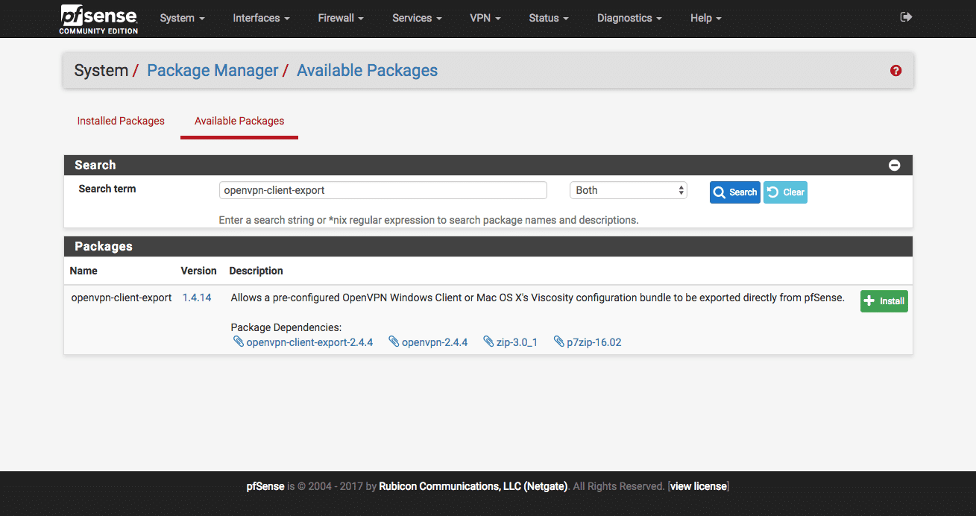Open the Help menu
Viewport: 976px width, 516px height.
(x=705, y=18)
